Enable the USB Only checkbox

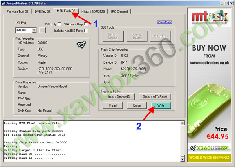coord(60,24)
